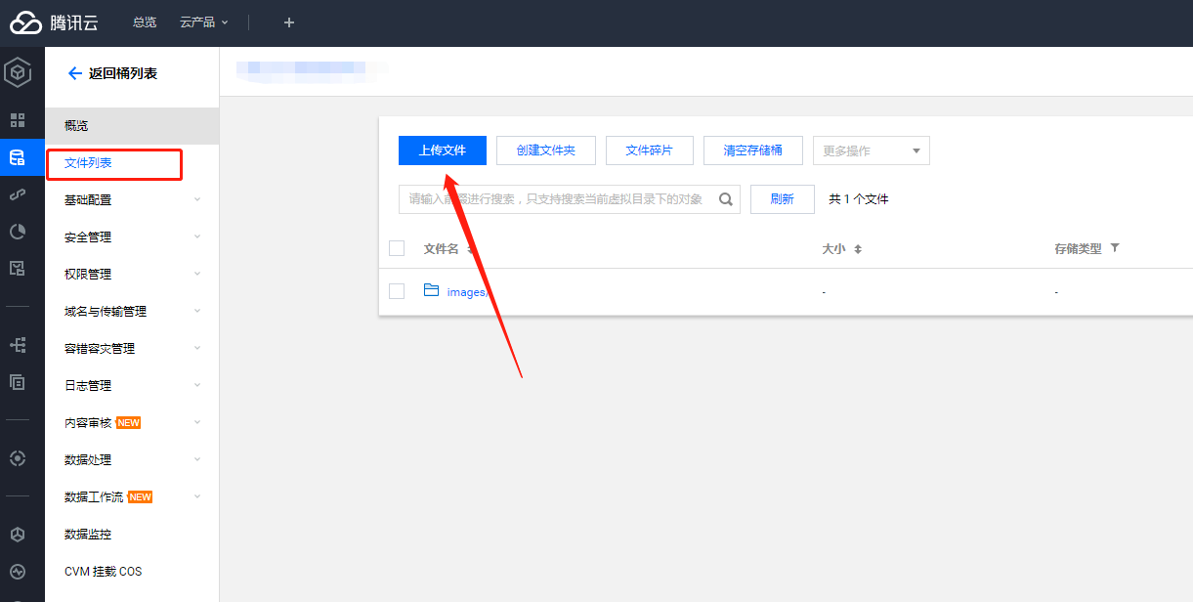
Task: Click the plus icon in the top bar
Action: 289,22
